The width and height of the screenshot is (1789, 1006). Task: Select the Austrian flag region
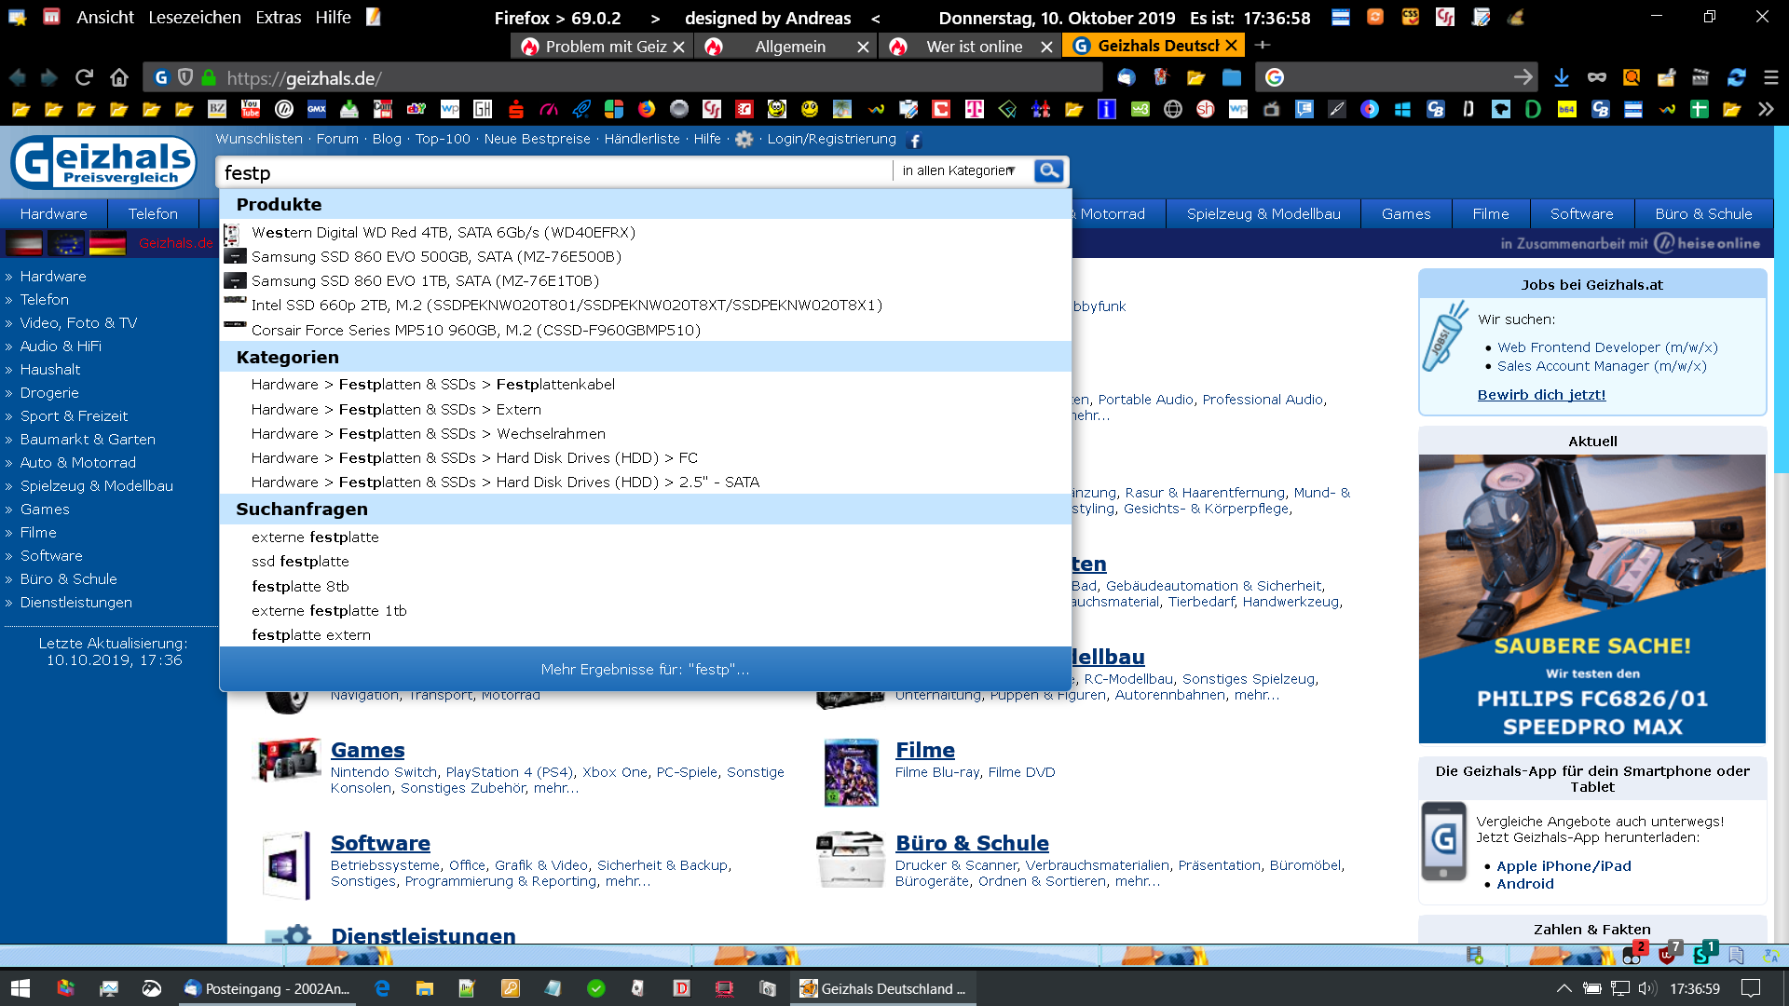pyautogui.click(x=24, y=244)
